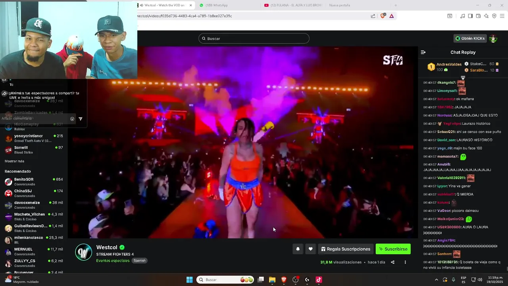
Task: Click the Brave Rewards triangle icon
Action: [x=391, y=16]
